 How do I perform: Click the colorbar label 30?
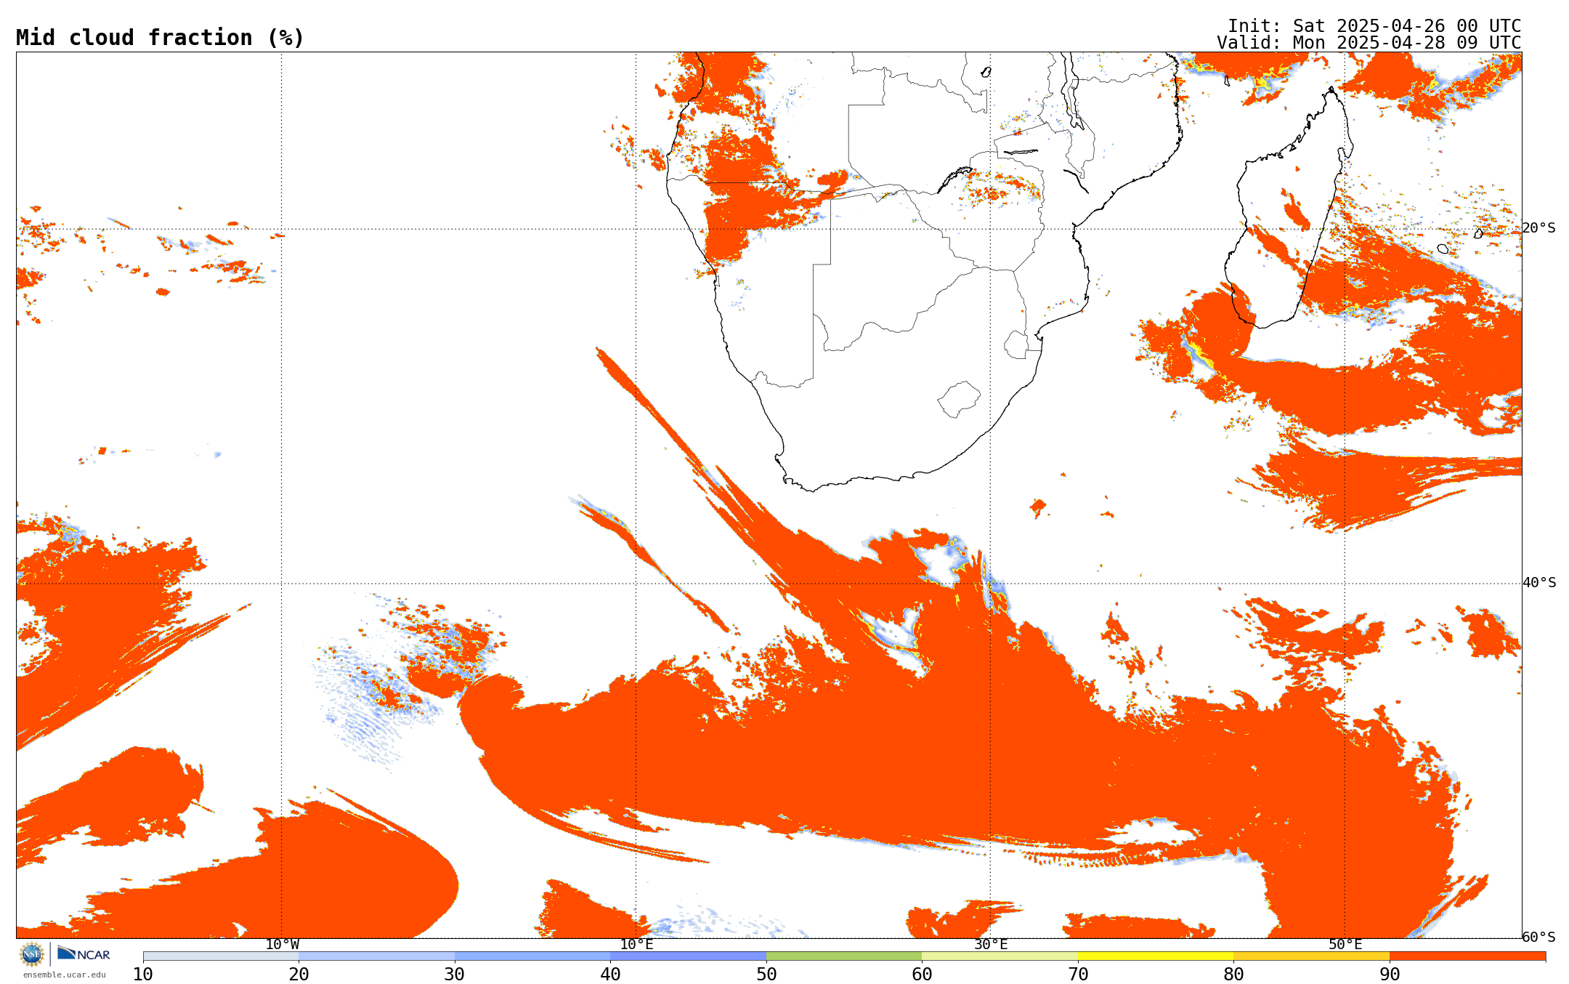455,974
